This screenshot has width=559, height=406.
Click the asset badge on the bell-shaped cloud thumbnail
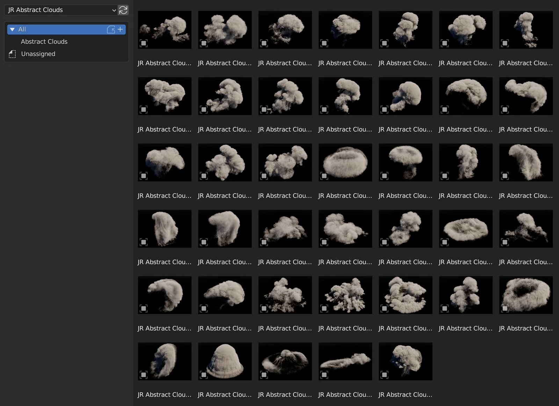(x=204, y=374)
